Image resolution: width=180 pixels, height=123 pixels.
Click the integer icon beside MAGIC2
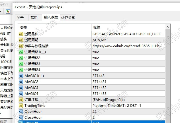pyautogui.click(x=21, y=82)
